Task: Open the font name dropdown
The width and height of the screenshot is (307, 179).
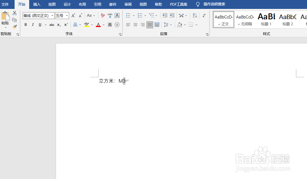Action: coord(52,15)
